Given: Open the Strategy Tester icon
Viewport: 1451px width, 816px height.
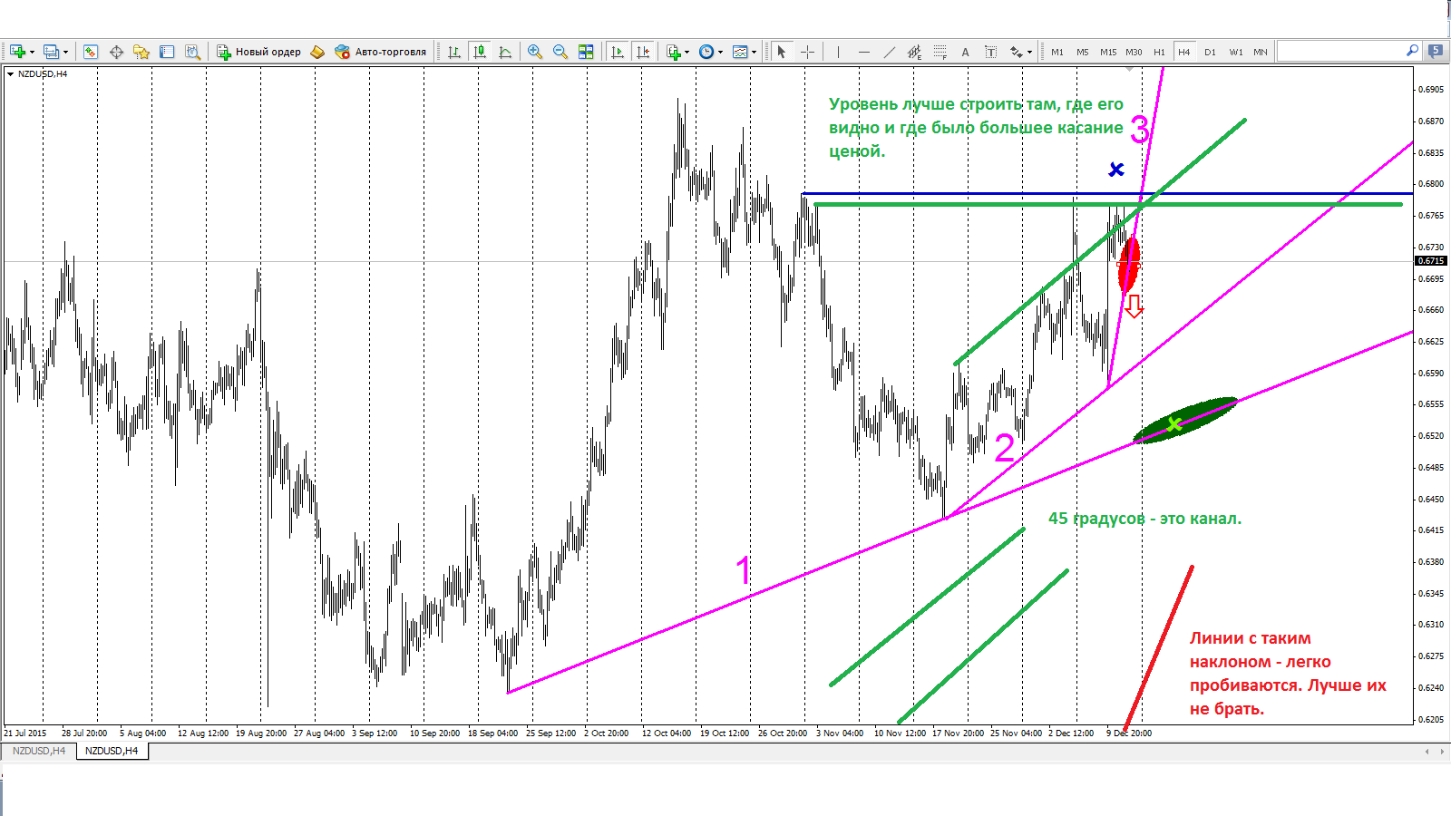Looking at the screenshot, I should coord(192,52).
